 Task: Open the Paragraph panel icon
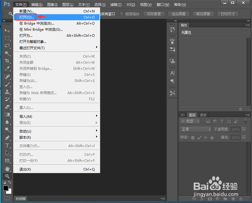click(172, 81)
